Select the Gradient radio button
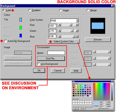This screenshot has width=116, height=112. (30, 10)
